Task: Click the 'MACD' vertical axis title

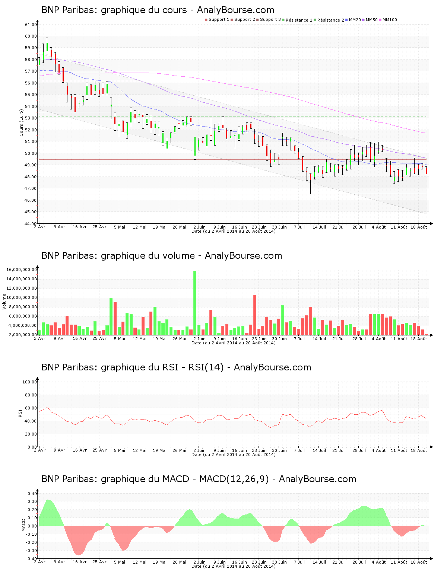Action: (23, 525)
